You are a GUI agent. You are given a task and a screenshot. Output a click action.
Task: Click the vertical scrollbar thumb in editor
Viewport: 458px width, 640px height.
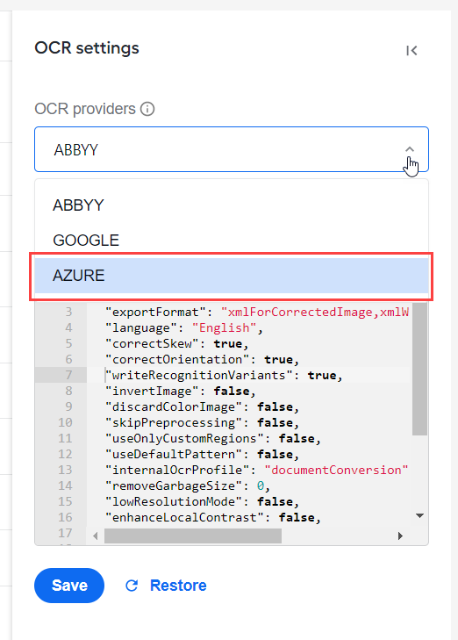419,369
